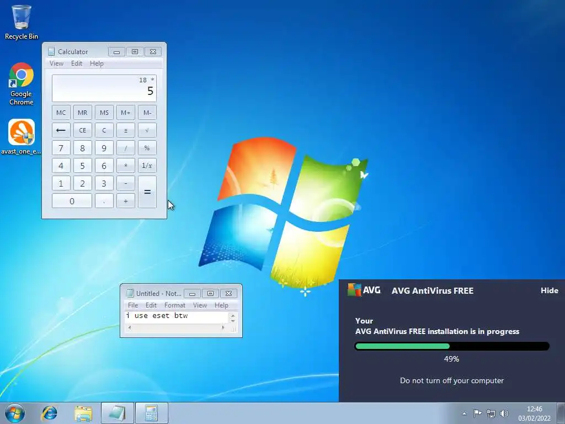Switch to Notepad via the taskbar button
The image size is (565, 424).
118,413
